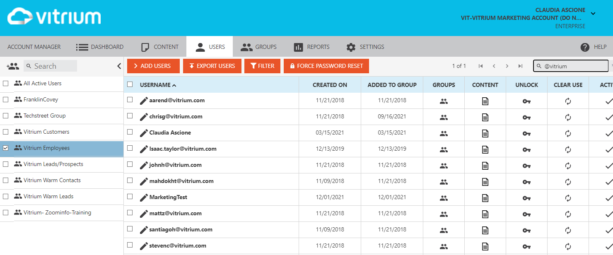The width and height of the screenshot is (613, 255).
Task: Open groups icon for santiagoh@vitrium.com row
Action: [444, 230]
